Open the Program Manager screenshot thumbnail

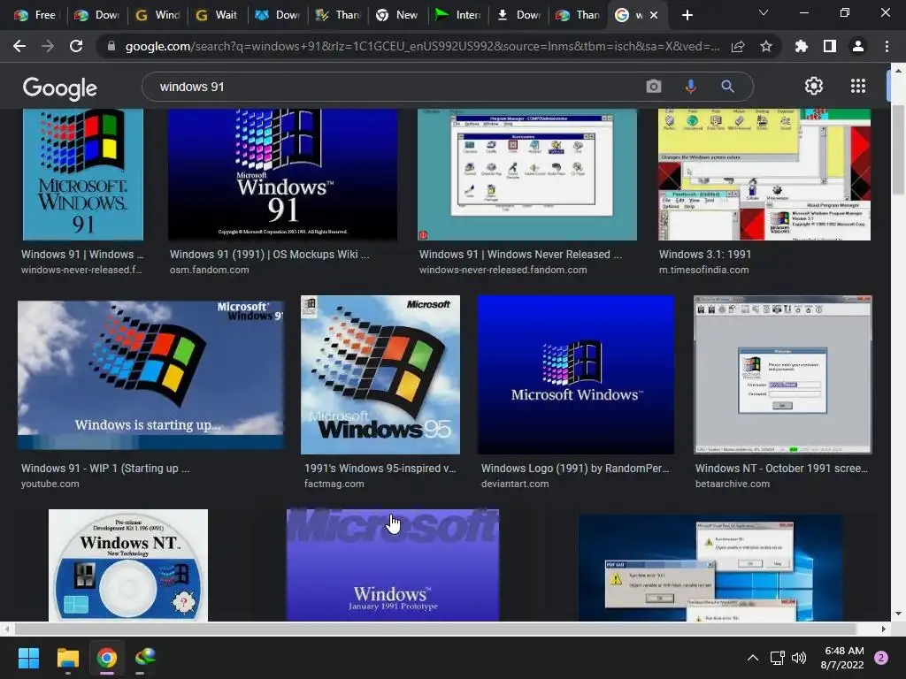[x=527, y=174]
